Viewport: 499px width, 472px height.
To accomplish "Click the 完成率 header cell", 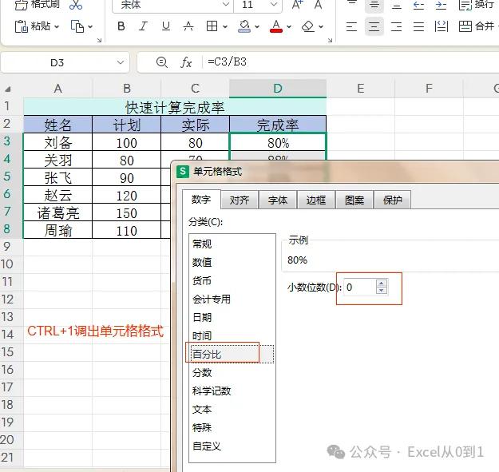I will (278, 125).
